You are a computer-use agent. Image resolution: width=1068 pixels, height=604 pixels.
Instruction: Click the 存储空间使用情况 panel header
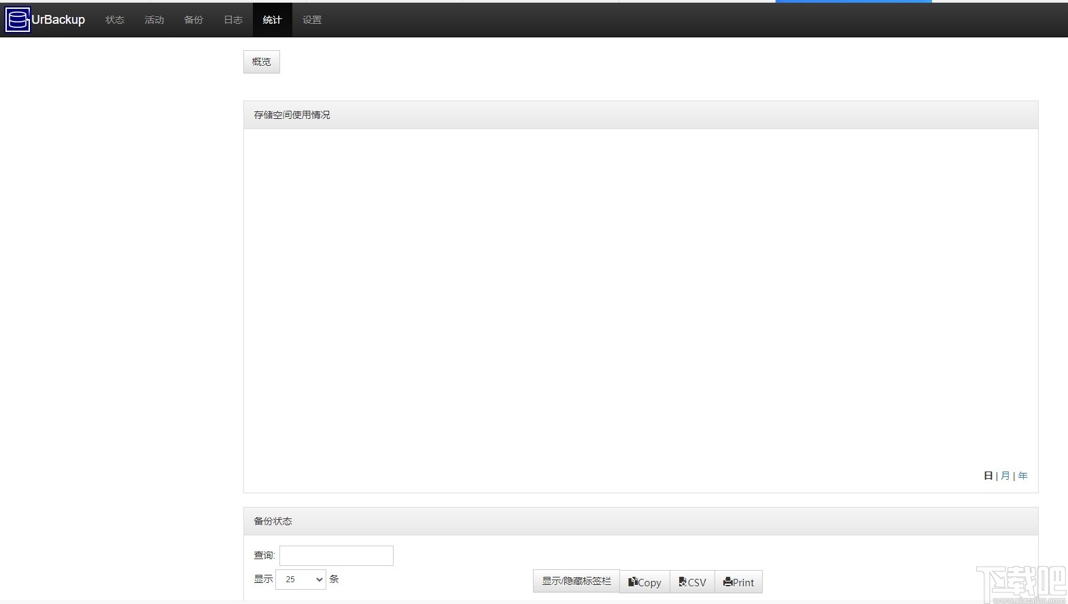click(640, 115)
